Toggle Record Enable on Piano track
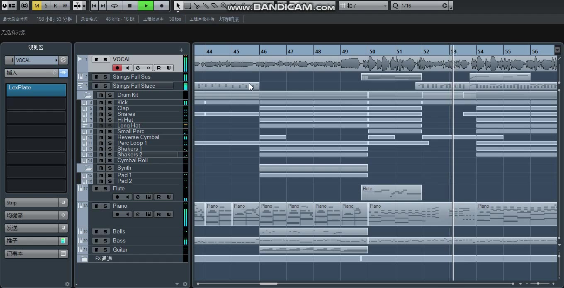Viewport: 564px width, 288px height. pos(117,214)
